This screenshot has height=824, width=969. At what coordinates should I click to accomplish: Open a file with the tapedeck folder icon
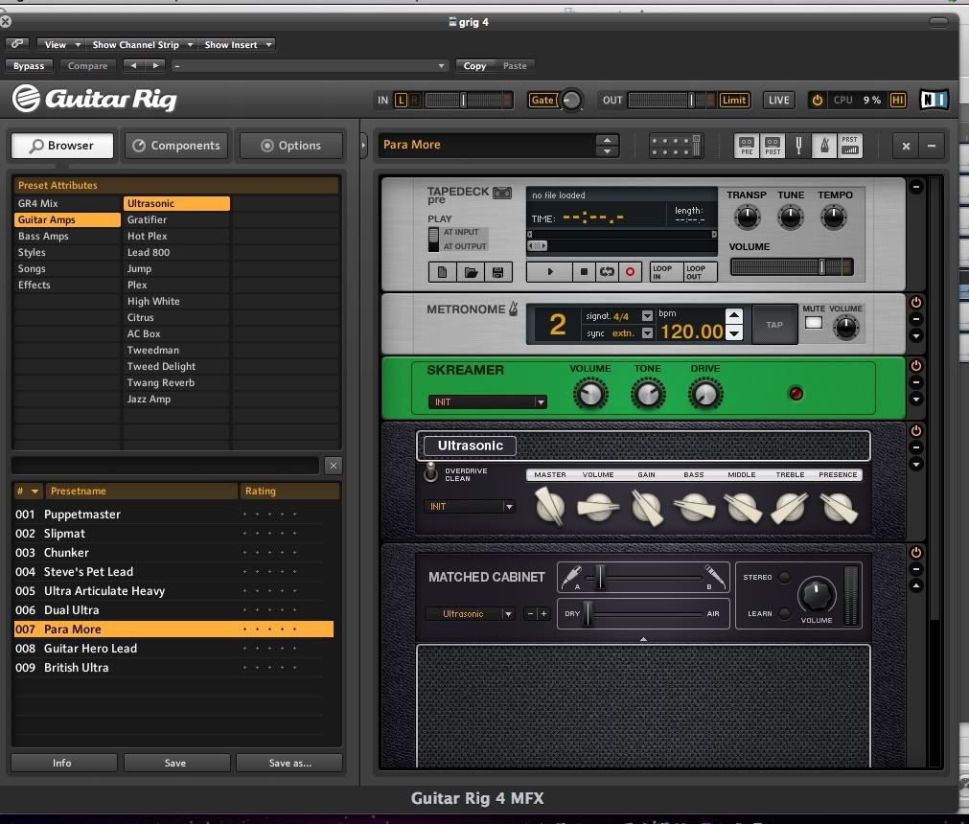(x=471, y=272)
